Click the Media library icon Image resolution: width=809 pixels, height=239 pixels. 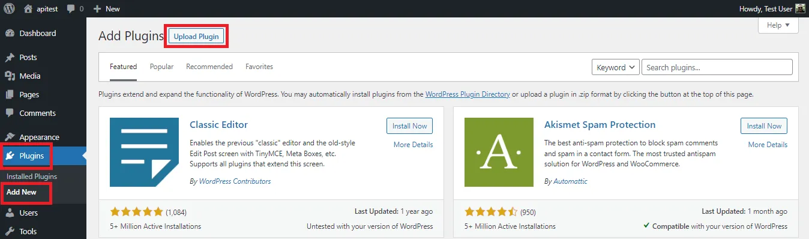[x=10, y=76]
